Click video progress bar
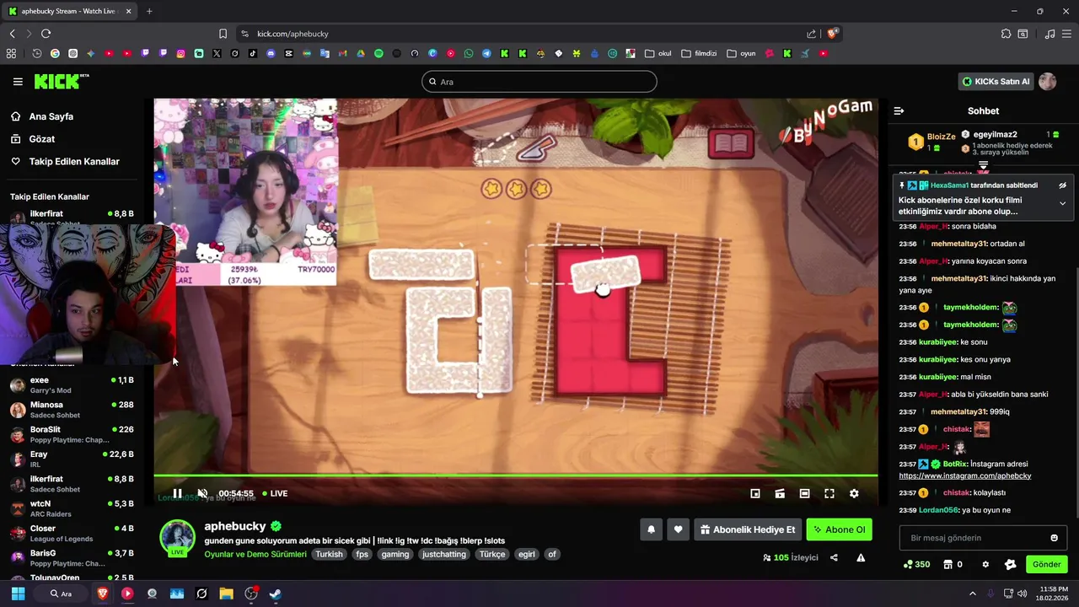1079x607 pixels. tap(515, 476)
